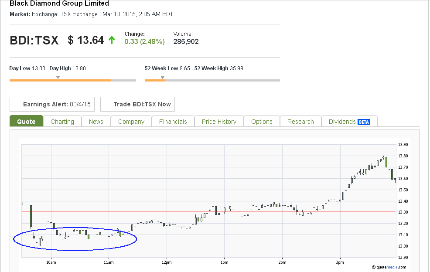Screen dimensions: 430x272
Task: Click the 12.90 price axis label
Action: coord(403,258)
